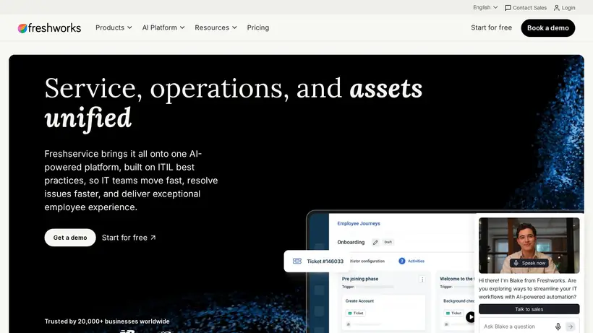
Task: Click the Book a demo button
Action: 547,28
